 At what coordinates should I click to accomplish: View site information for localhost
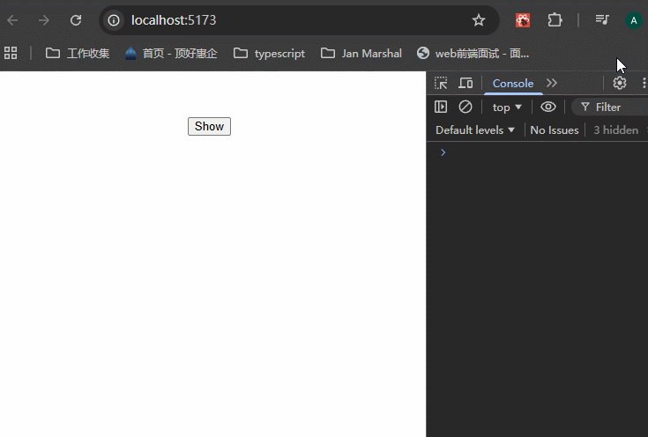pos(114,20)
